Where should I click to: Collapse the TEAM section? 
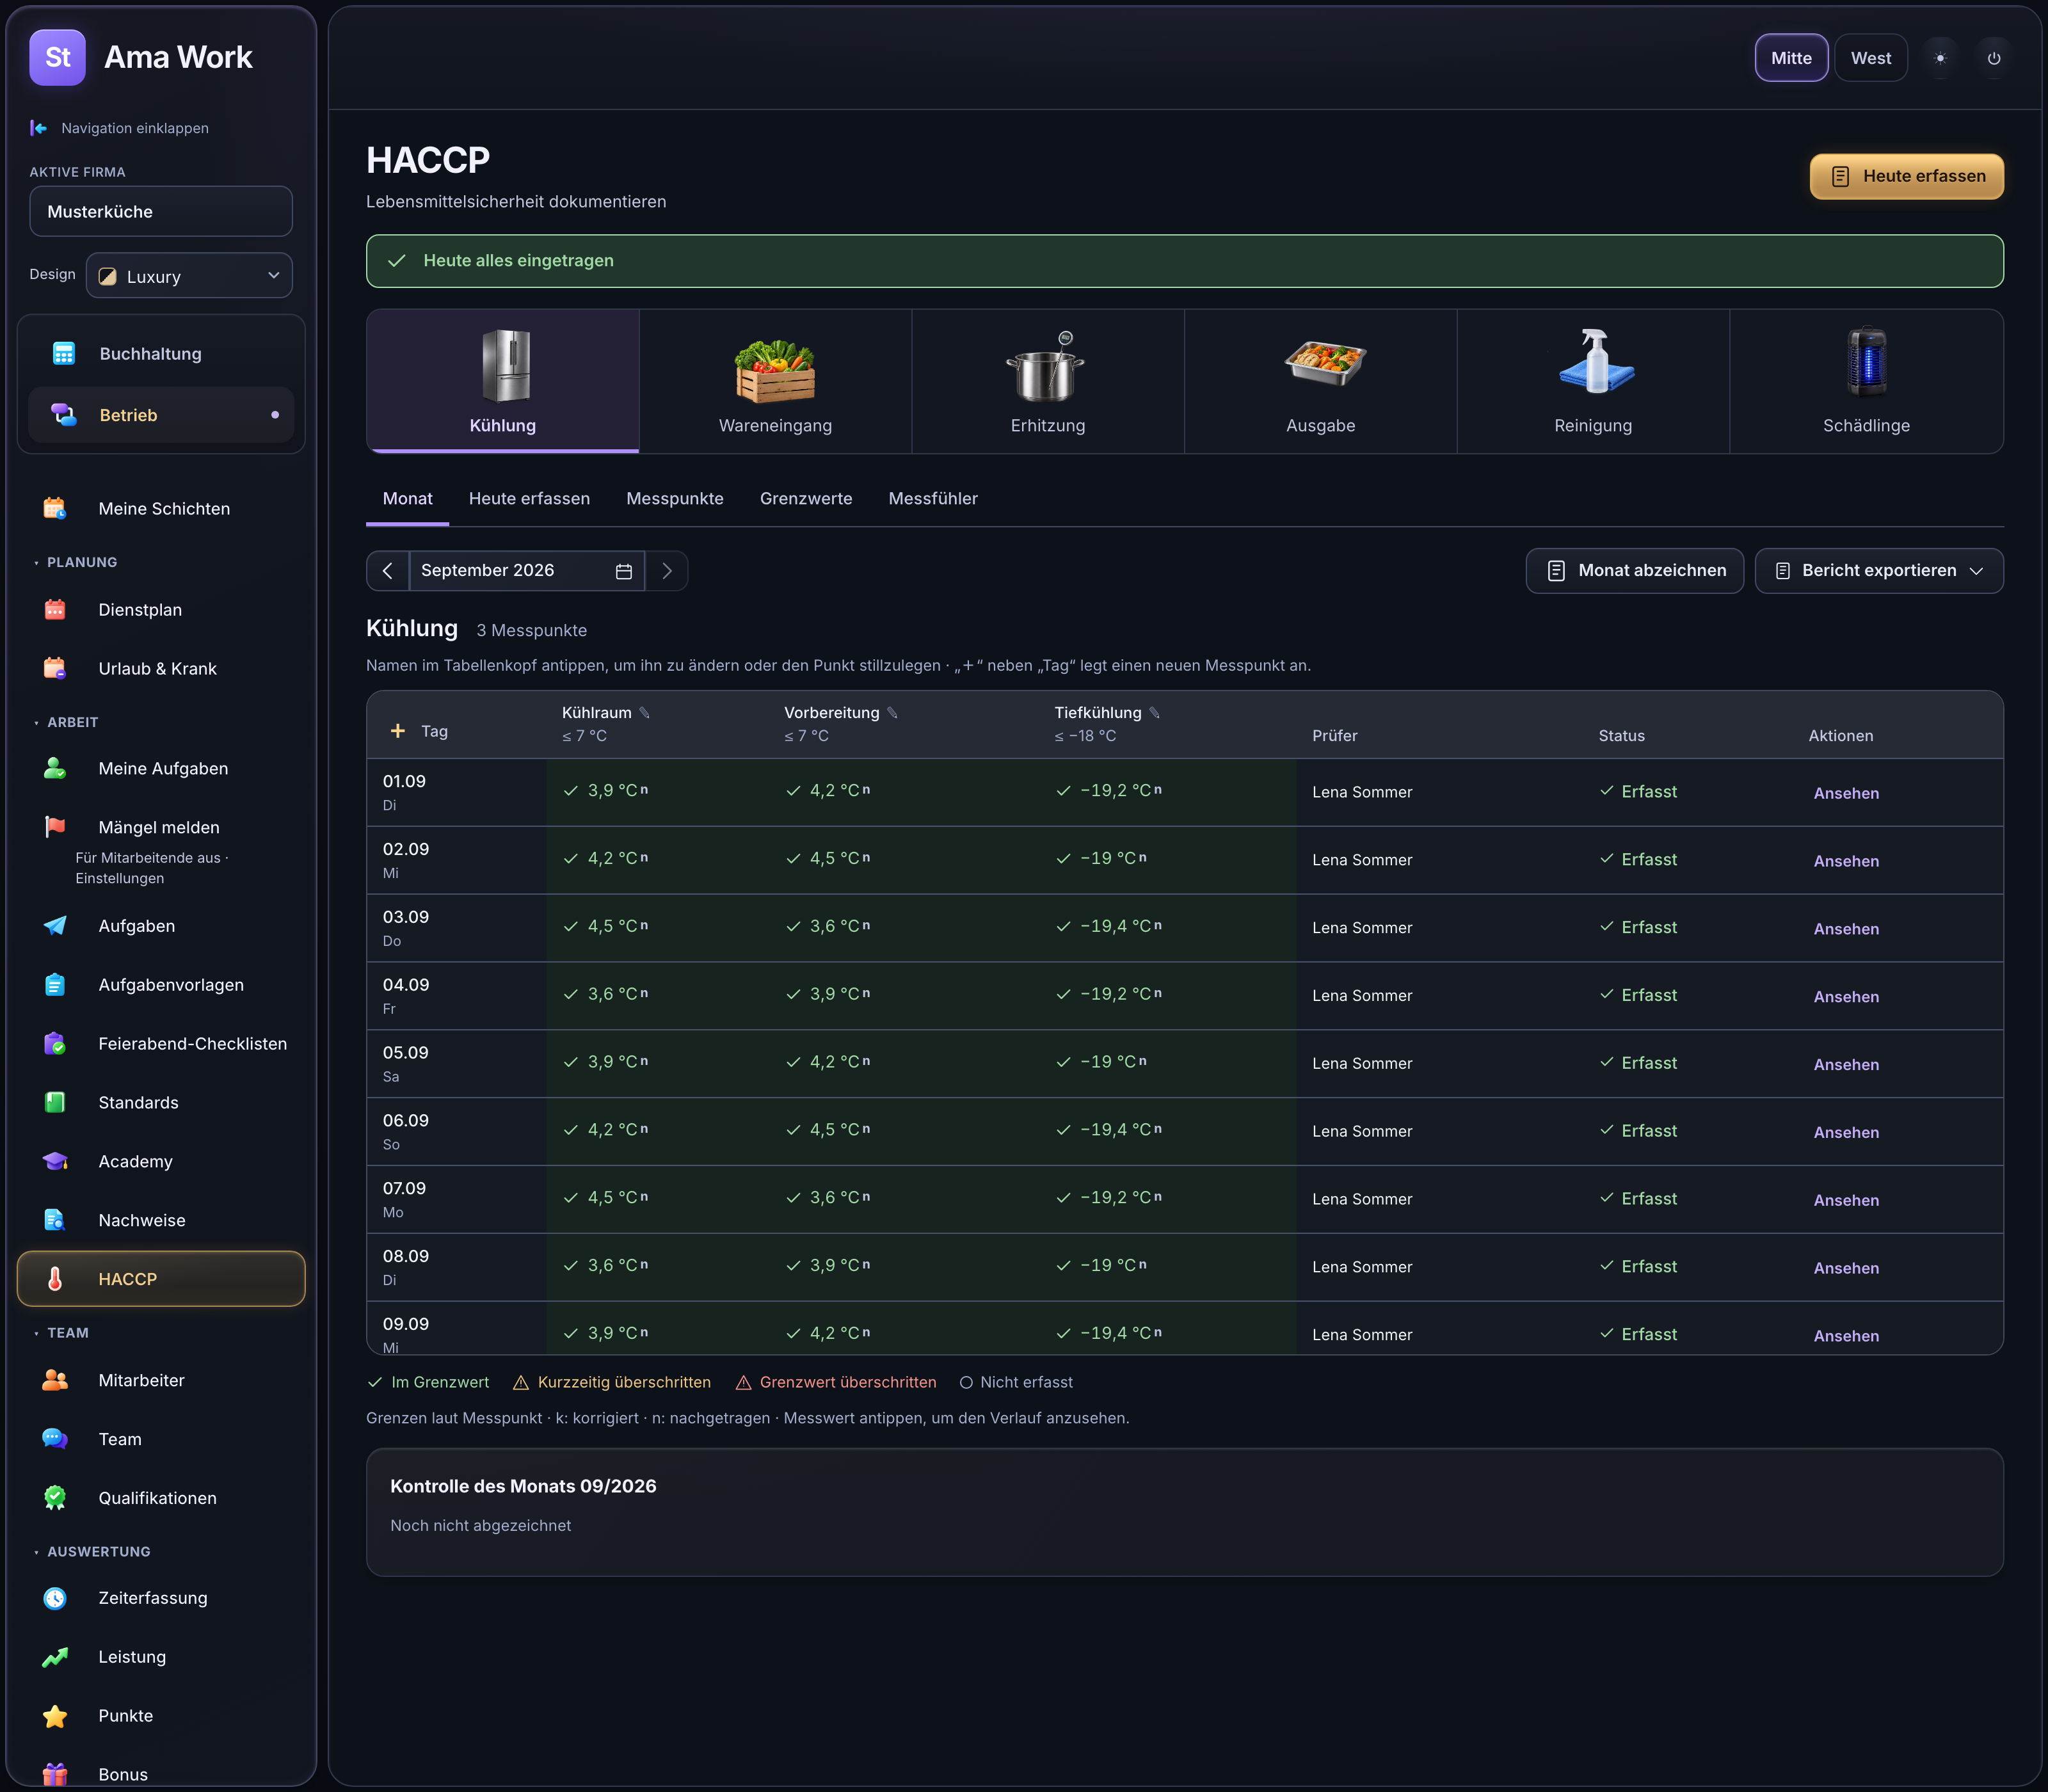tap(61, 1333)
